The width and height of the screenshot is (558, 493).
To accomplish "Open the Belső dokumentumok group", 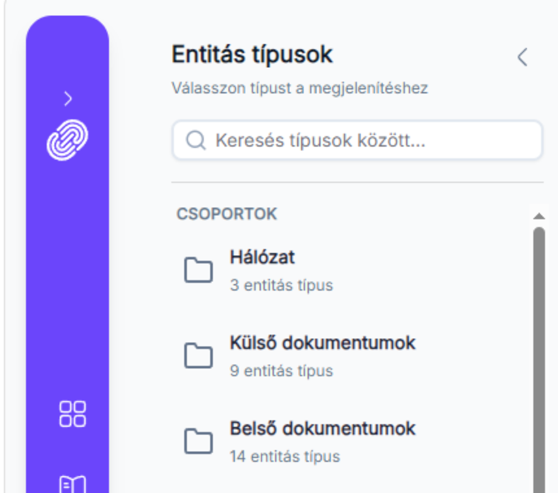I will tap(350, 442).
